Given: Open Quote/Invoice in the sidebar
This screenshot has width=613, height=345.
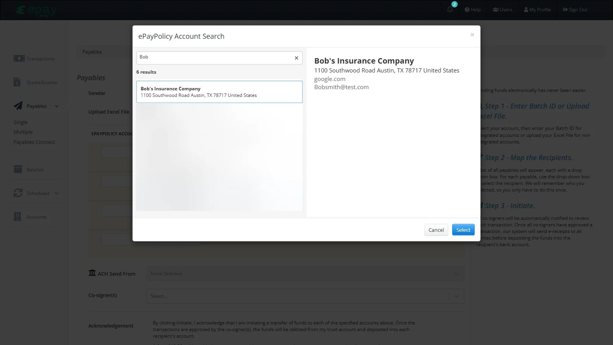Looking at the screenshot, I should click(42, 83).
